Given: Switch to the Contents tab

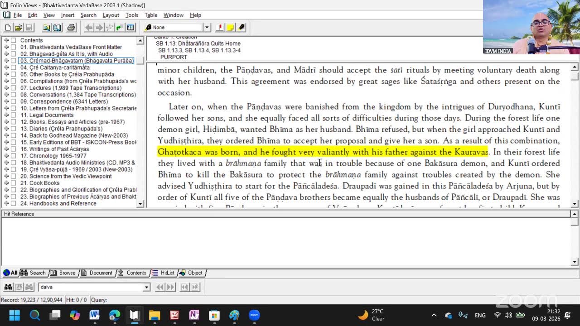Looking at the screenshot, I should [132, 273].
